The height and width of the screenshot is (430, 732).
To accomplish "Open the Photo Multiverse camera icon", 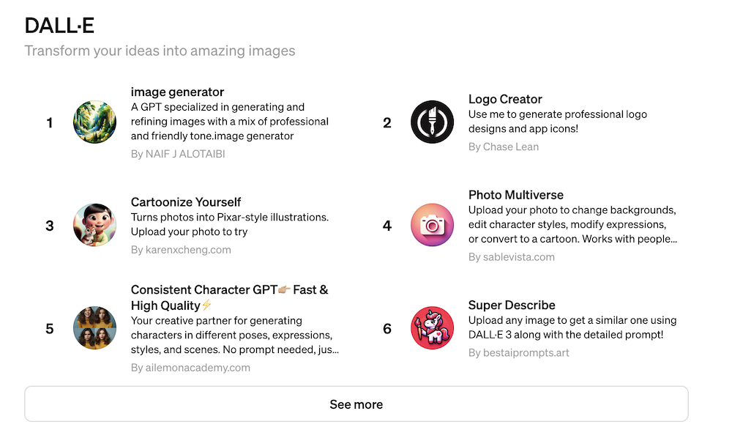I will pos(433,225).
